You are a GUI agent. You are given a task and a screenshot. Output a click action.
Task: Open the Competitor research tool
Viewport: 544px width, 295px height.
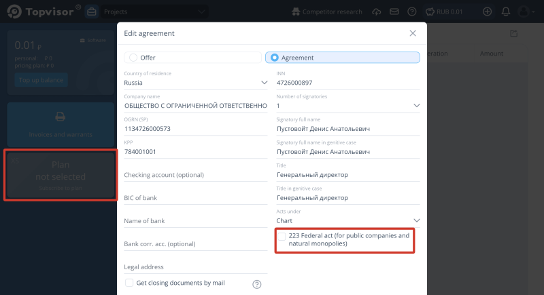click(x=326, y=12)
